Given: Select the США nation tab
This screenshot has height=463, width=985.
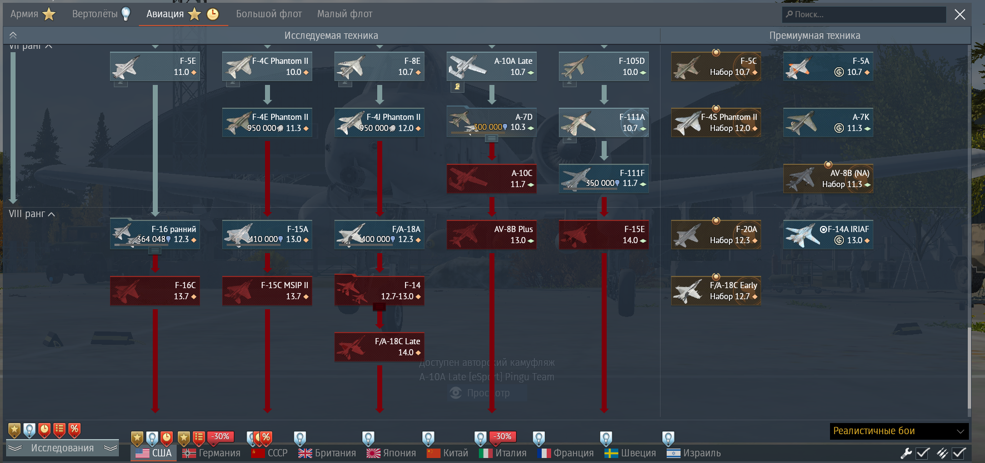Looking at the screenshot, I should 154,453.
